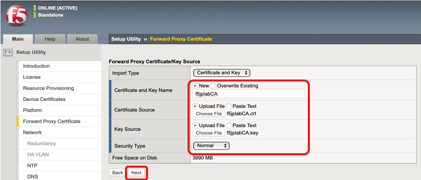Image resolution: width=421 pixels, height=180 pixels.
Task: Click the Import Type label
Action: 126,73
